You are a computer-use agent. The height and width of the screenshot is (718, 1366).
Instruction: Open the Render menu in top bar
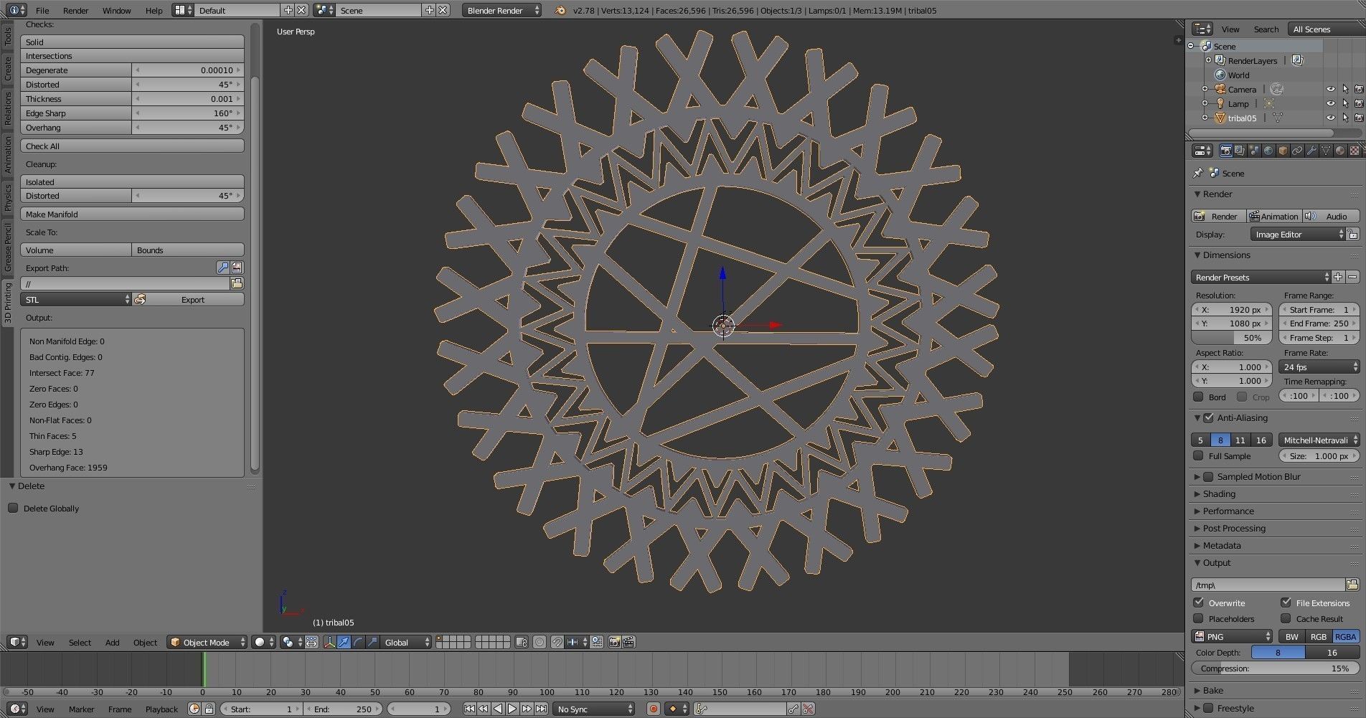pyautogui.click(x=75, y=10)
